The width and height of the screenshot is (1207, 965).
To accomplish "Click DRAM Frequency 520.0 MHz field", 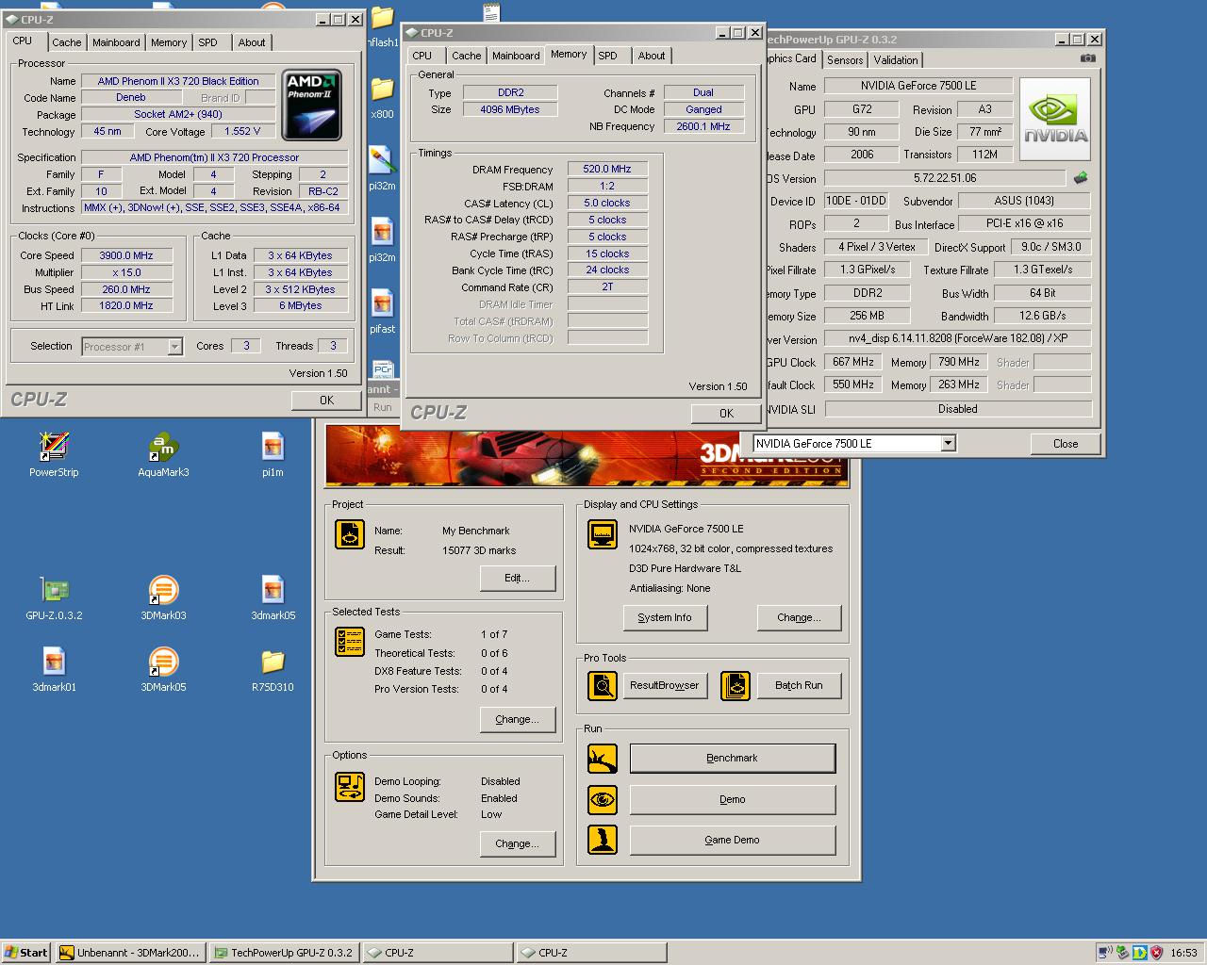I will click(607, 170).
